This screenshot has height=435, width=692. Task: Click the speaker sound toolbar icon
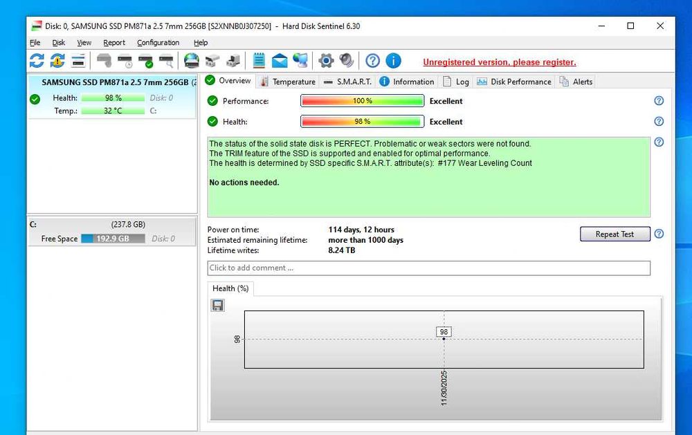point(347,60)
